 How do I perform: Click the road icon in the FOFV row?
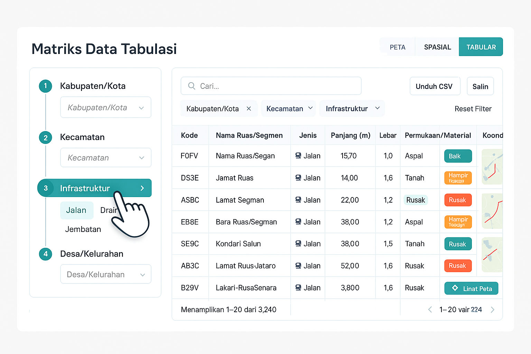[298, 156]
